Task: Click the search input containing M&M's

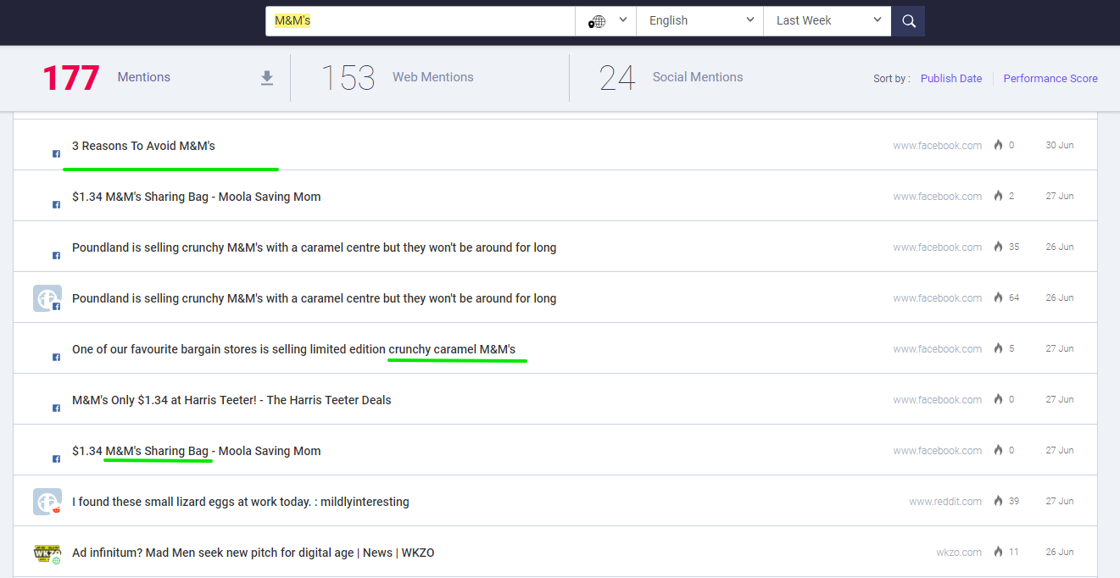Action: tap(420, 20)
